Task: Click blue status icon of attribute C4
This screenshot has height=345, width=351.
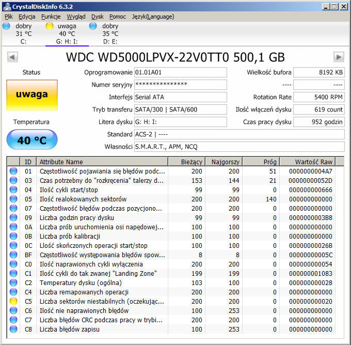Action: point(13,292)
